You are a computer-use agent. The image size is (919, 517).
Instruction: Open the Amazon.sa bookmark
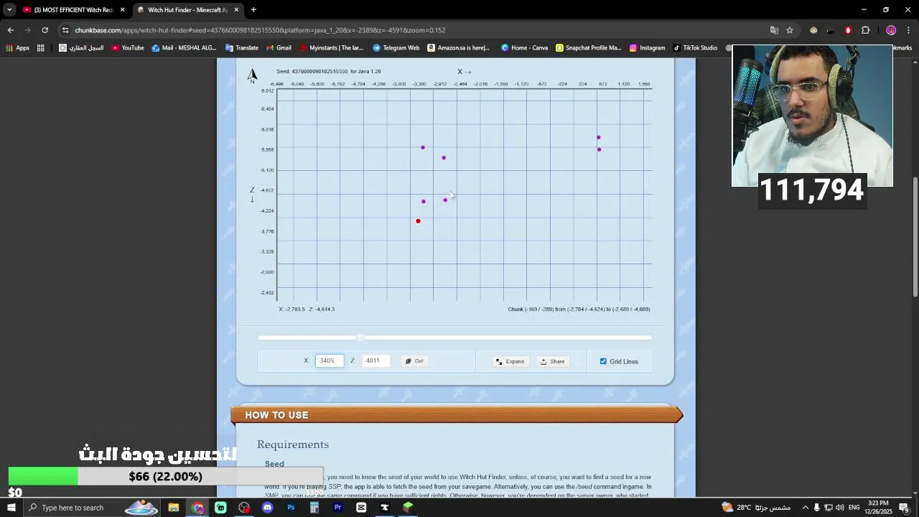458,48
